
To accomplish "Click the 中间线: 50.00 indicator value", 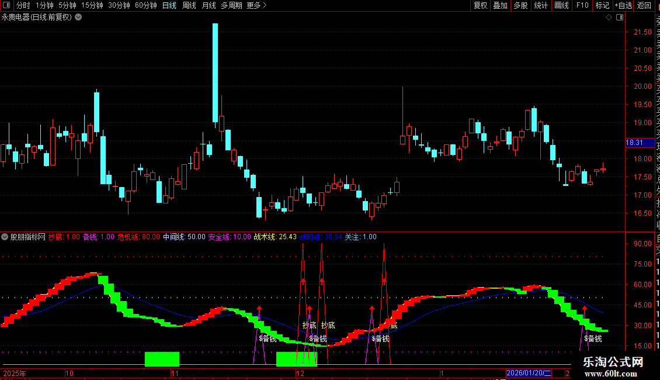I will [x=185, y=237].
